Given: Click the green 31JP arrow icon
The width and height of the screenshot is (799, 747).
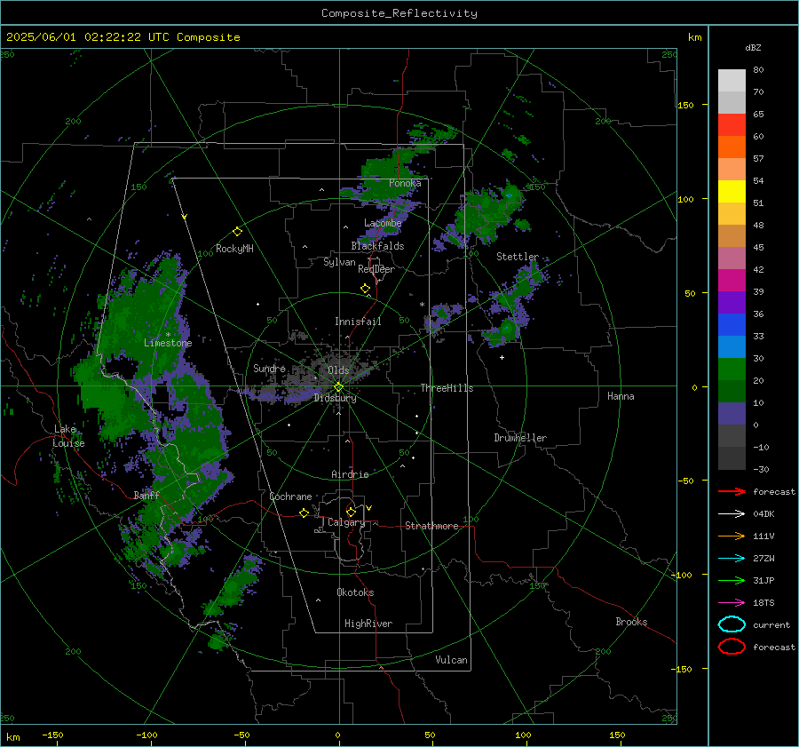Looking at the screenshot, I should (732, 580).
